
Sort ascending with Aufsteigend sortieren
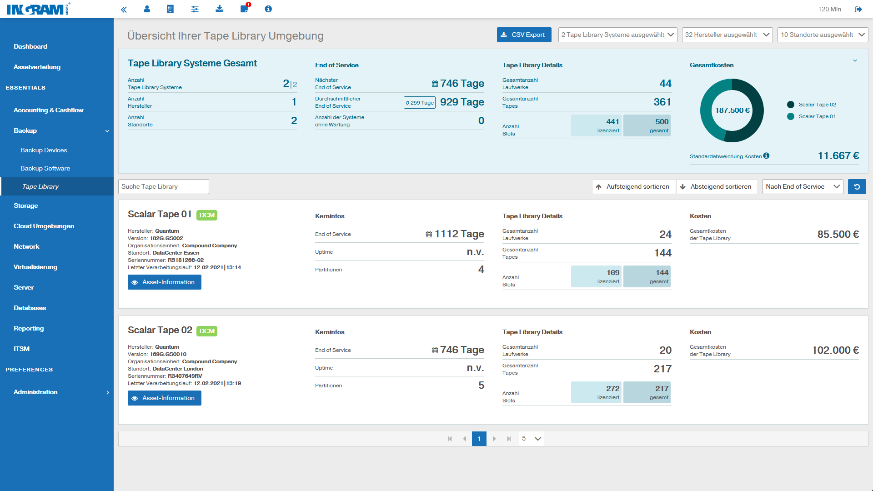[x=634, y=187]
